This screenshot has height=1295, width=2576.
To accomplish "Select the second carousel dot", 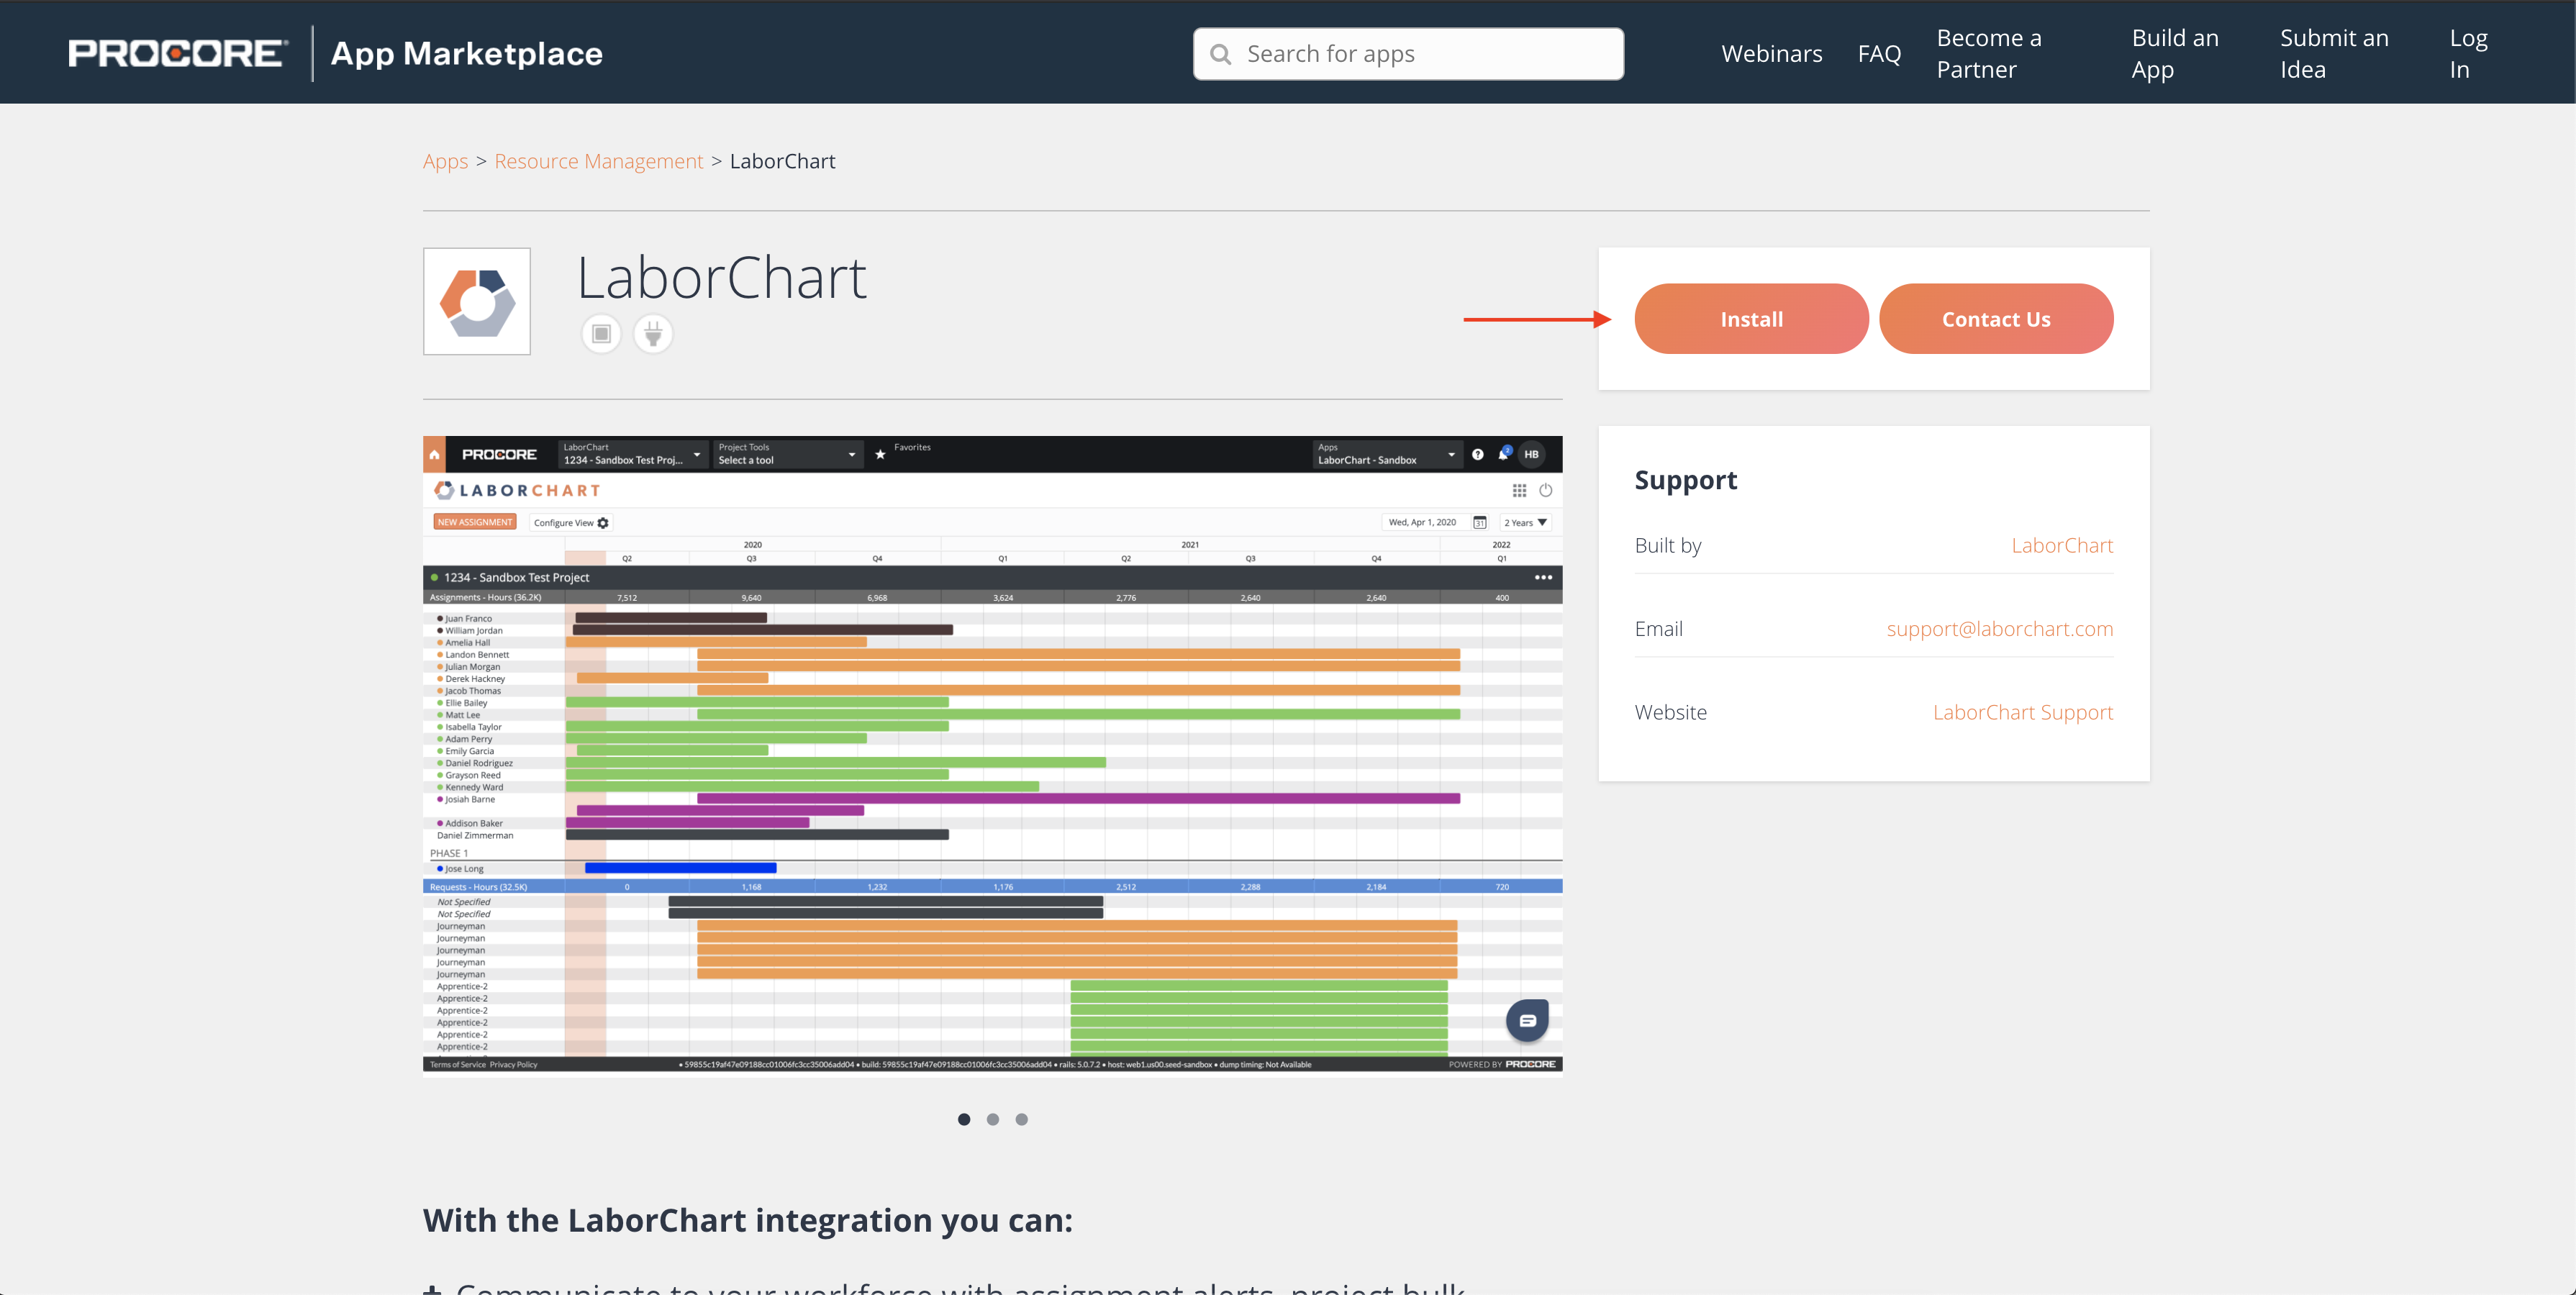I will (993, 1119).
